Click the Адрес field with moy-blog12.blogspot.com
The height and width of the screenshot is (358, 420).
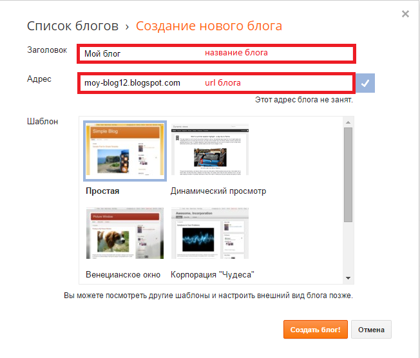click(216, 82)
